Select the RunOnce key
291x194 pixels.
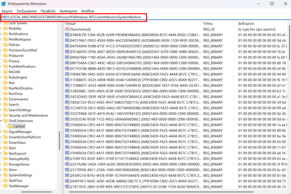pyautogui.click(x=16, y=94)
